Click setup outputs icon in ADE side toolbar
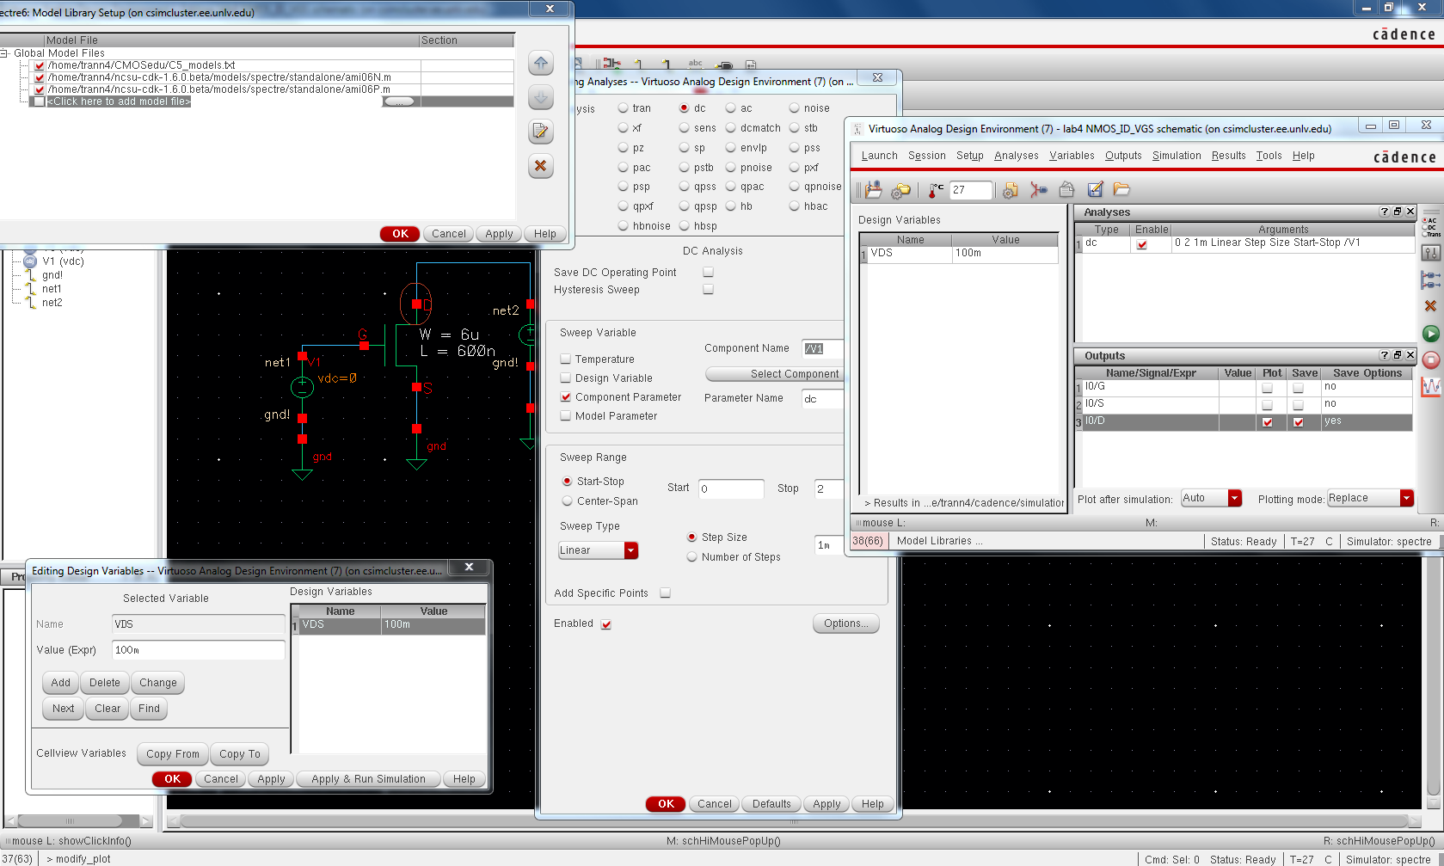The width and height of the screenshot is (1444, 866). (x=1431, y=279)
